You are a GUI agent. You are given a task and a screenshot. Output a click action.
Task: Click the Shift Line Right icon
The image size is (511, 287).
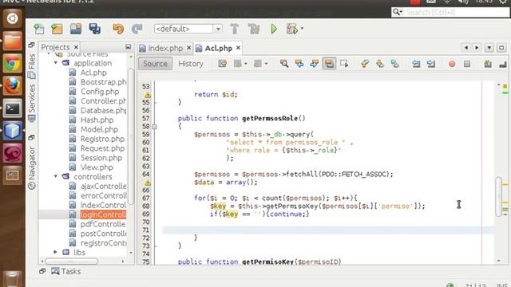(431, 64)
